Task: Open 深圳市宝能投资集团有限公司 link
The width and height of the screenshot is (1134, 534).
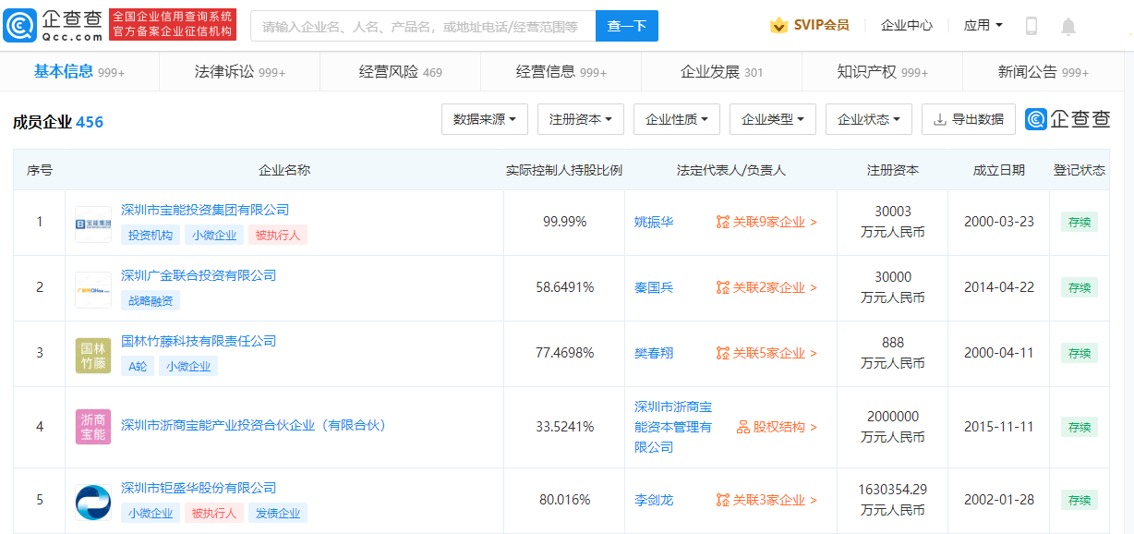Action: [205, 210]
